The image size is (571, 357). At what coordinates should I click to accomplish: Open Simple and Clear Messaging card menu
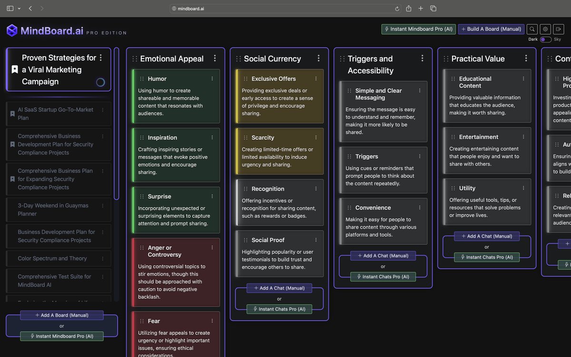pos(420,90)
